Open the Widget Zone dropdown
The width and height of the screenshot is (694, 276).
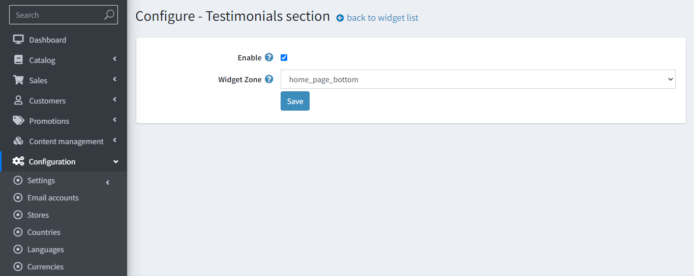click(478, 79)
